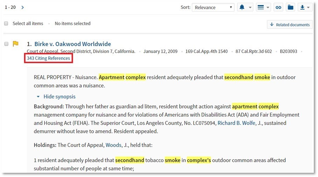
Task: Open Birke v. Oakwood Worldwide case
Action: (x=72, y=44)
